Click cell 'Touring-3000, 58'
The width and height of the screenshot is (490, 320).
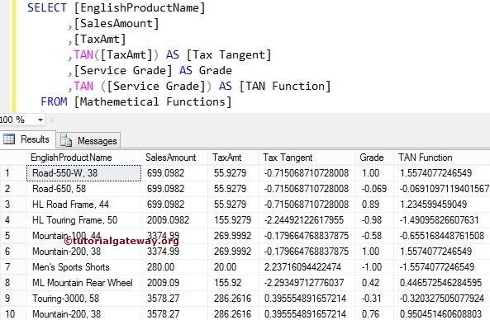(x=83, y=299)
